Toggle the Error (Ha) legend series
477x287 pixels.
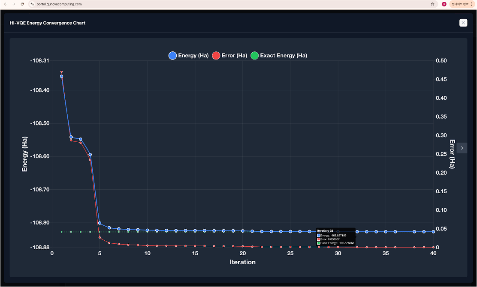coord(234,56)
